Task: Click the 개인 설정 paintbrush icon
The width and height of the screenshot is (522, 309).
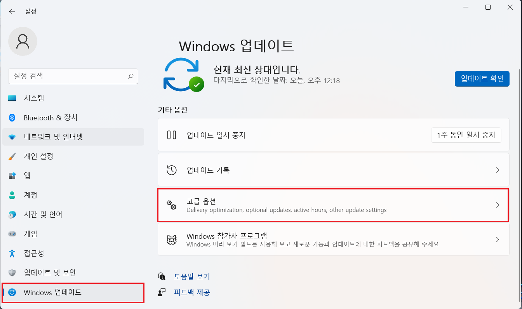Action: 12,156
